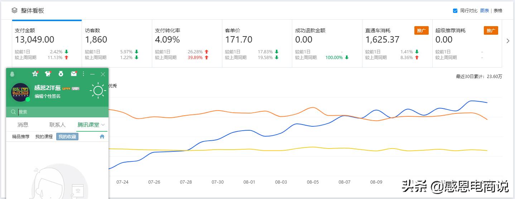
Task: Open the QQ three-dot more menu
Action: (x=83, y=74)
